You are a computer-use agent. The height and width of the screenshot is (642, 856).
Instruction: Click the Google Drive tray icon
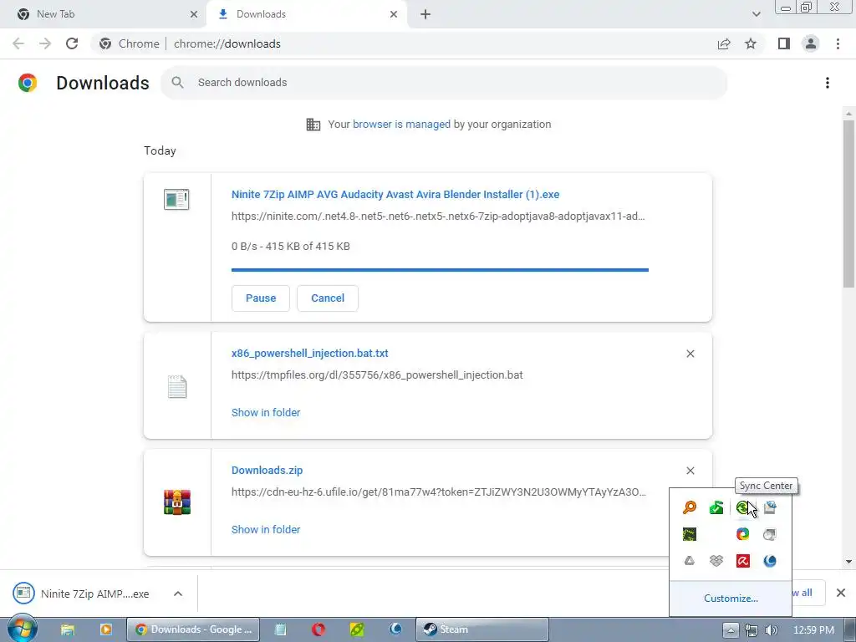pos(690,561)
